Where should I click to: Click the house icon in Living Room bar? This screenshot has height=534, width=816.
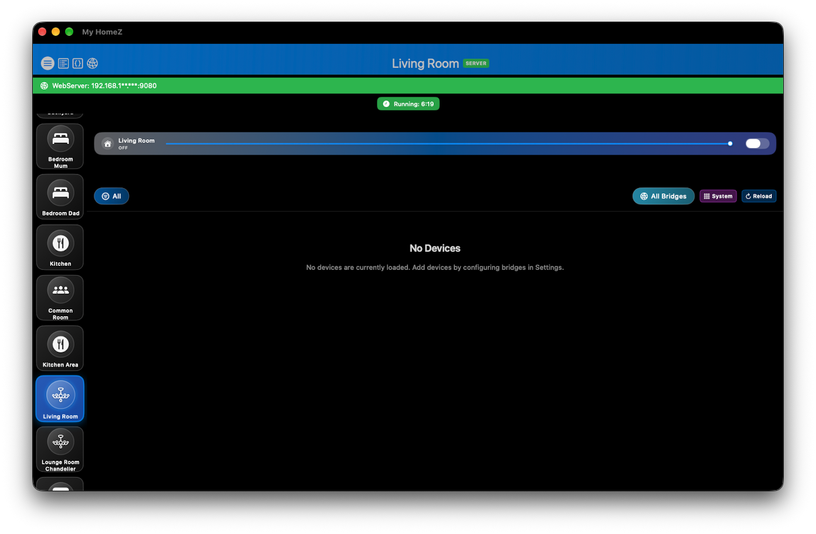coord(108,143)
